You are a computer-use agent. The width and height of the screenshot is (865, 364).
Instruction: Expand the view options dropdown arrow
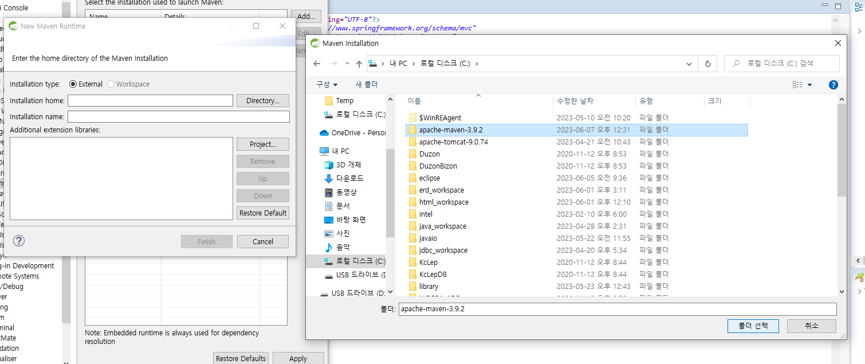pyautogui.click(x=809, y=85)
